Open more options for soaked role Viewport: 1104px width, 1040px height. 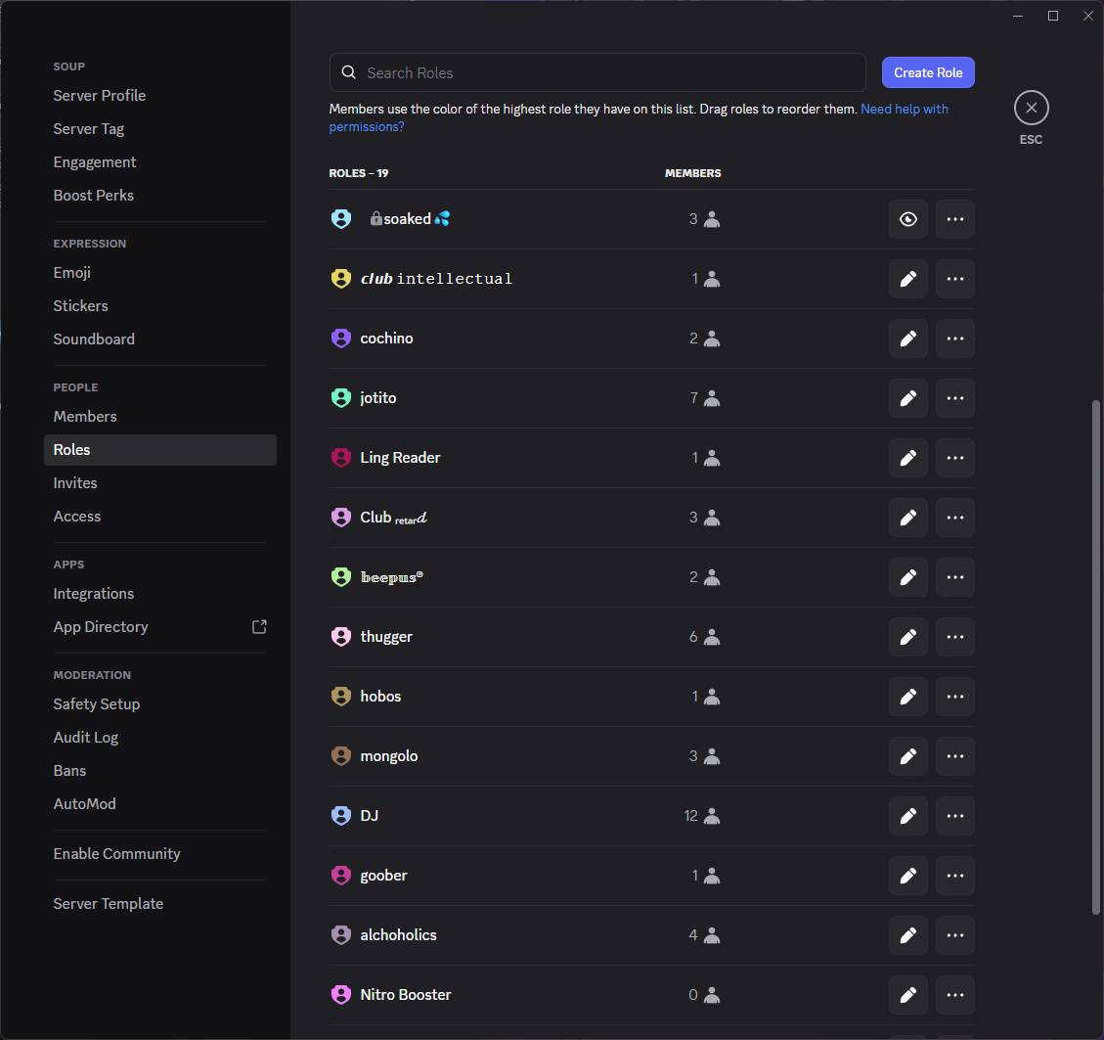[x=954, y=219]
